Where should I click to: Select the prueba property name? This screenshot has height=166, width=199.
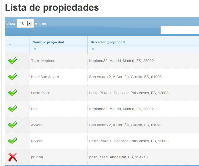(37, 157)
